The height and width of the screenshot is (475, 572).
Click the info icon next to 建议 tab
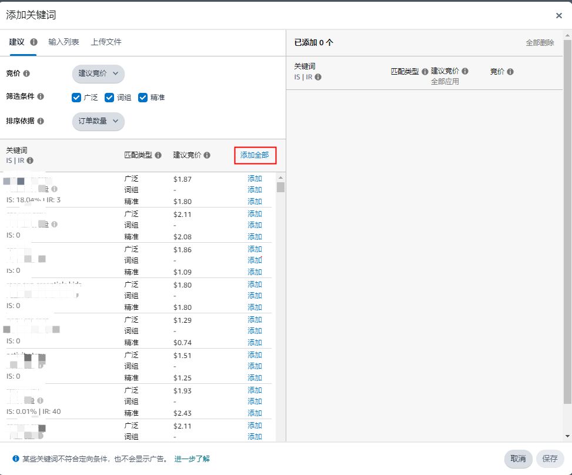(x=34, y=42)
